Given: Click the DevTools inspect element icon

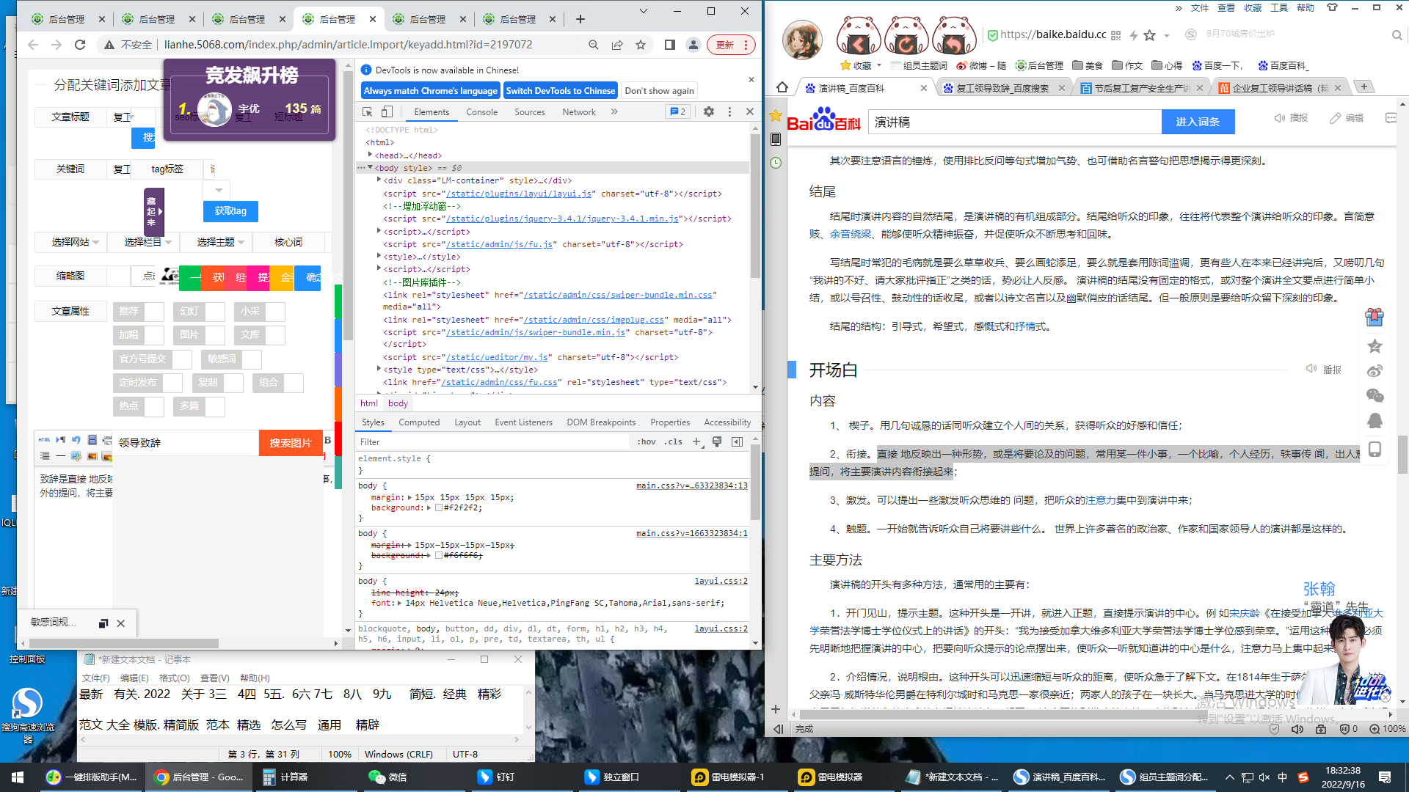Looking at the screenshot, I should click(368, 112).
